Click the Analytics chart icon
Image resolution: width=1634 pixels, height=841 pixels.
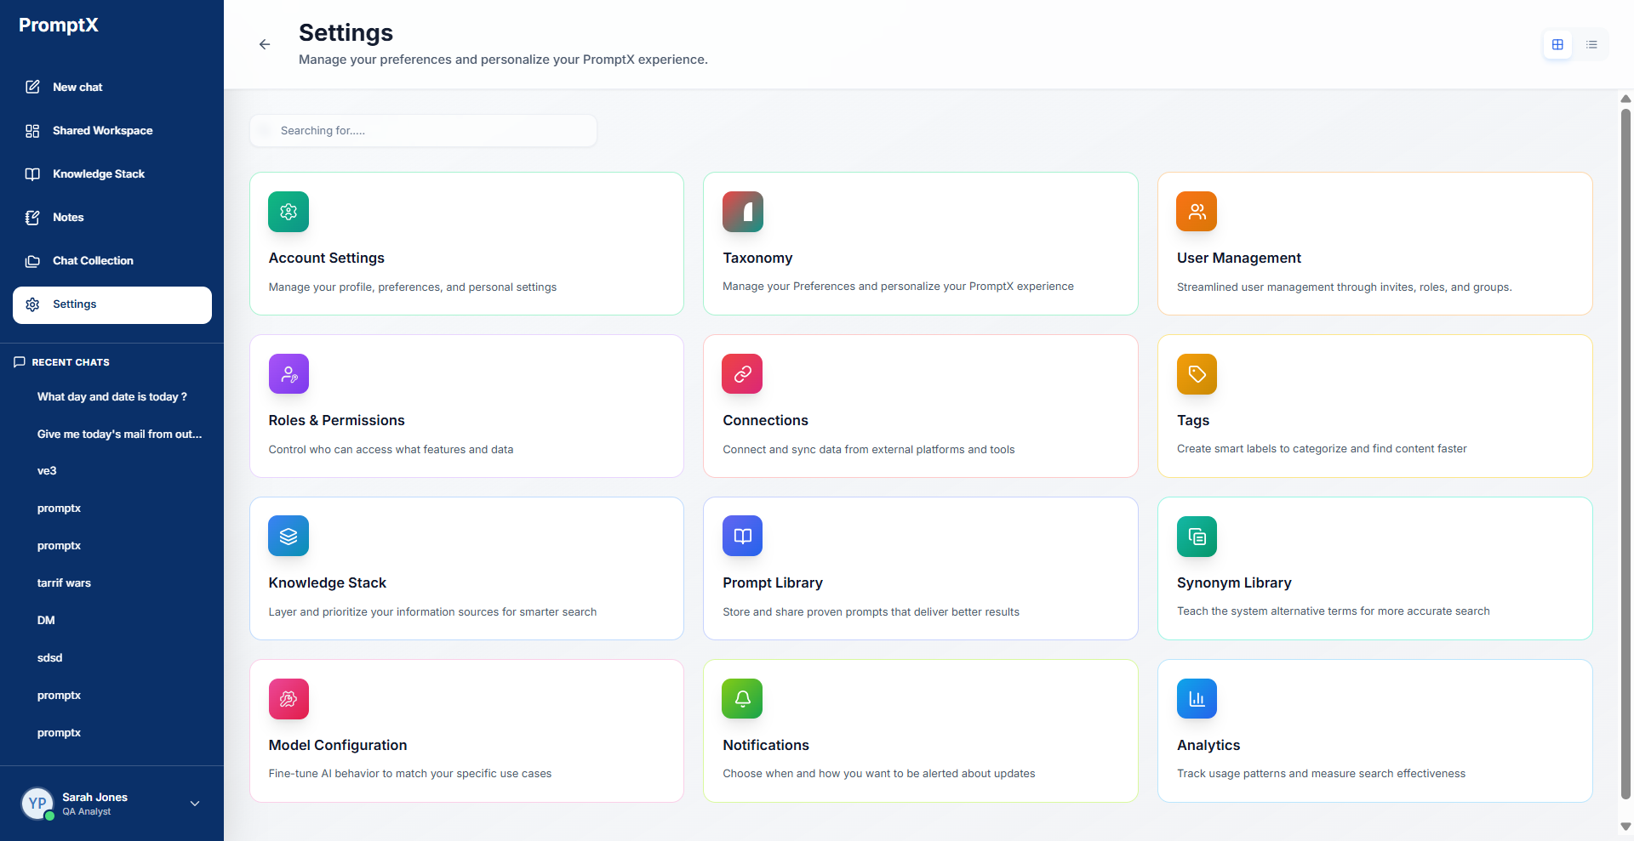pos(1196,698)
